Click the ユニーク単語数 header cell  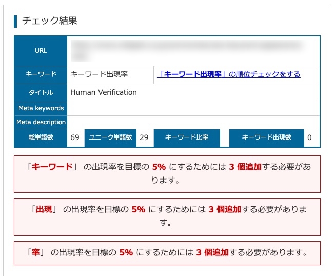pyautogui.click(x=110, y=137)
